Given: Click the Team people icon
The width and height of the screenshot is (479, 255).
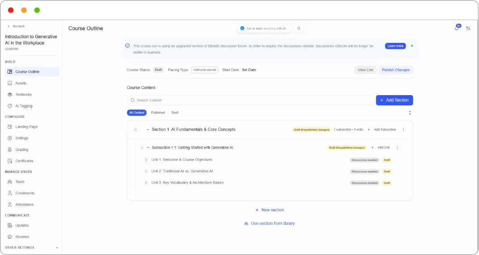Looking at the screenshot, I should 10,182.
